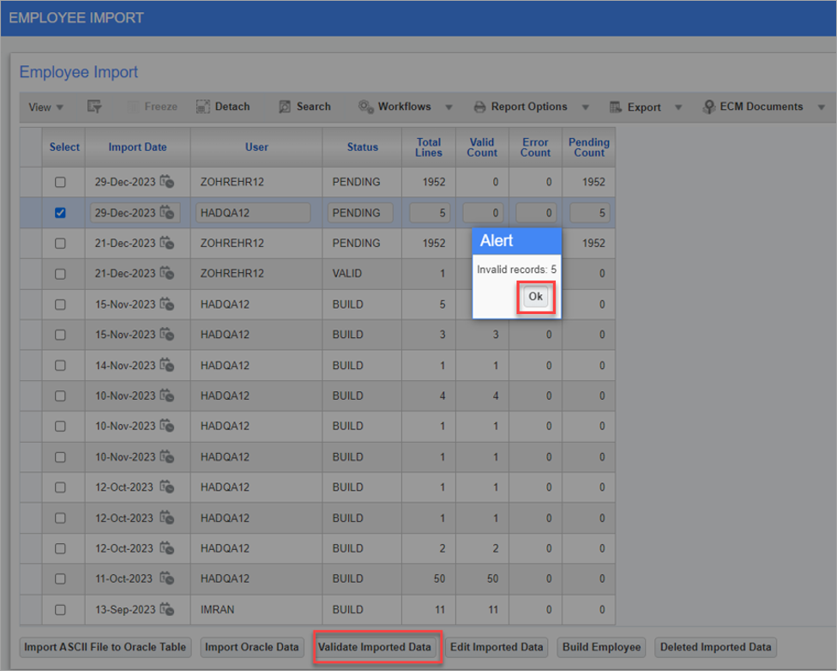
Task: Expand the Export dropdown arrow
Action: pos(678,107)
